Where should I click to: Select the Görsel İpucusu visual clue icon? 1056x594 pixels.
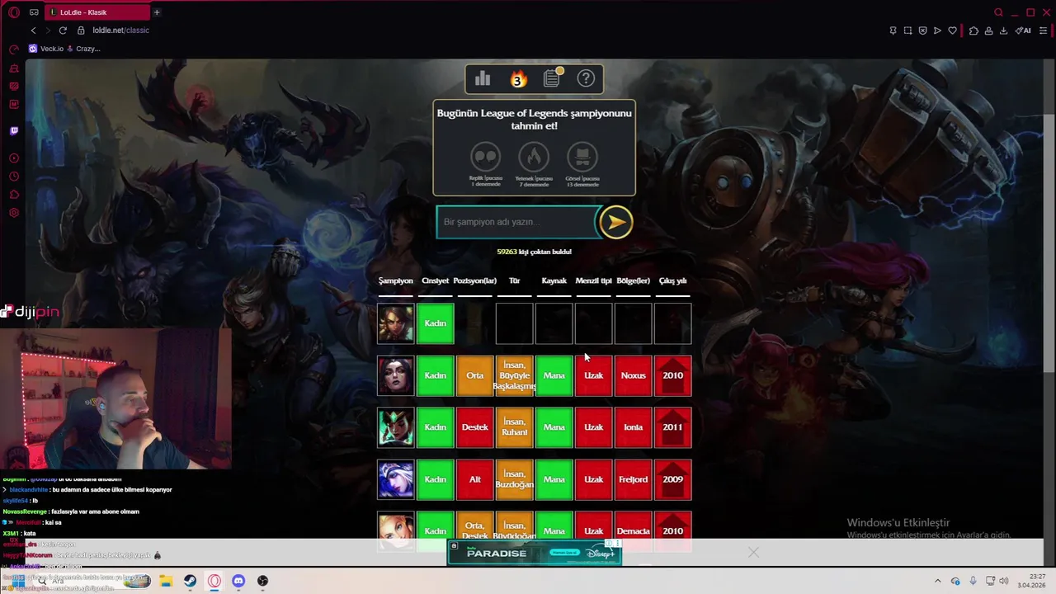(x=582, y=156)
